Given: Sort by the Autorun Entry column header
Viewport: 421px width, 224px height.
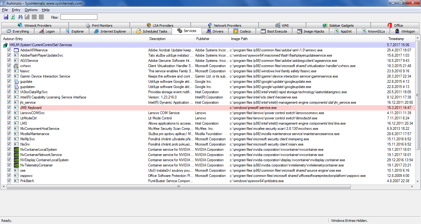Looking at the screenshot, I should (x=74, y=39).
